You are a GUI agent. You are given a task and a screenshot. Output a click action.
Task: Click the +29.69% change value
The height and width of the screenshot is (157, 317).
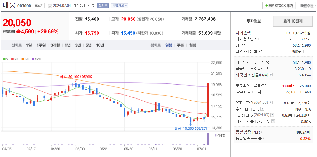(48, 32)
